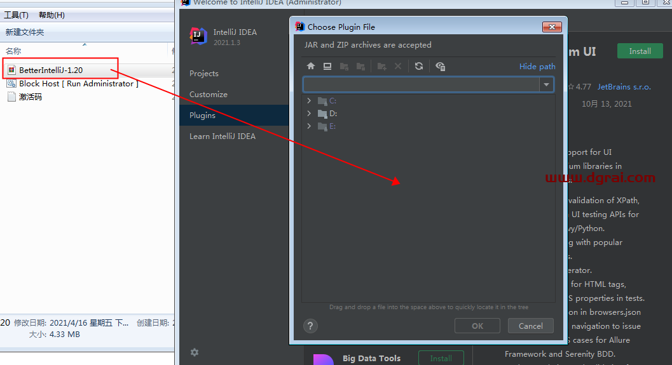
Task: Click the C: drive label
Action: point(333,101)
